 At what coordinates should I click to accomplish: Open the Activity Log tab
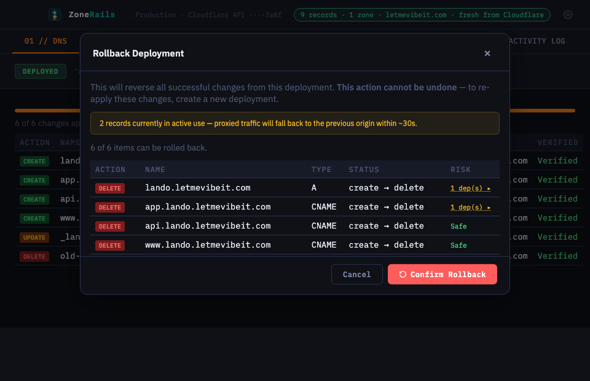click(537, 41)
